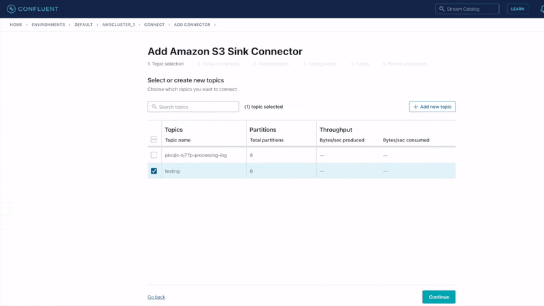The height and width of the screenshot is (306, 544).
Task: Click topic name testing
Action: pyautogui.click(x=172, y=171)
